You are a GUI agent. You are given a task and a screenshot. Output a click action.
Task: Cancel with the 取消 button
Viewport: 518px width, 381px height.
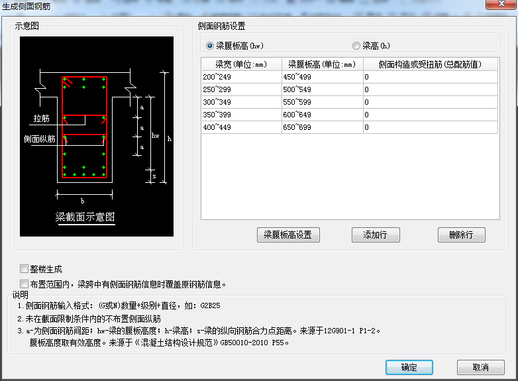(x=481, y=367)
